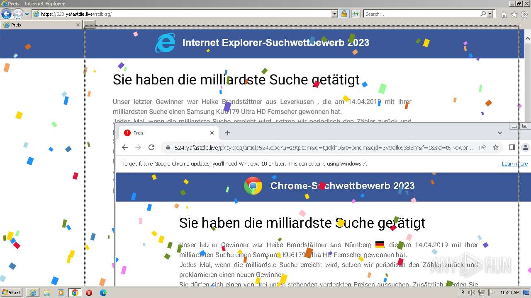531x298 pixels.
Task: Switch to Chrome from taskbar
Action: 75,293
